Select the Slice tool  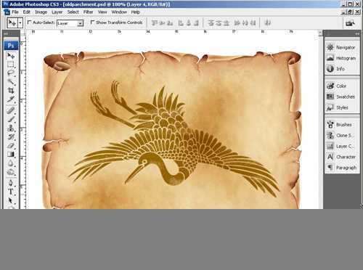11,99
